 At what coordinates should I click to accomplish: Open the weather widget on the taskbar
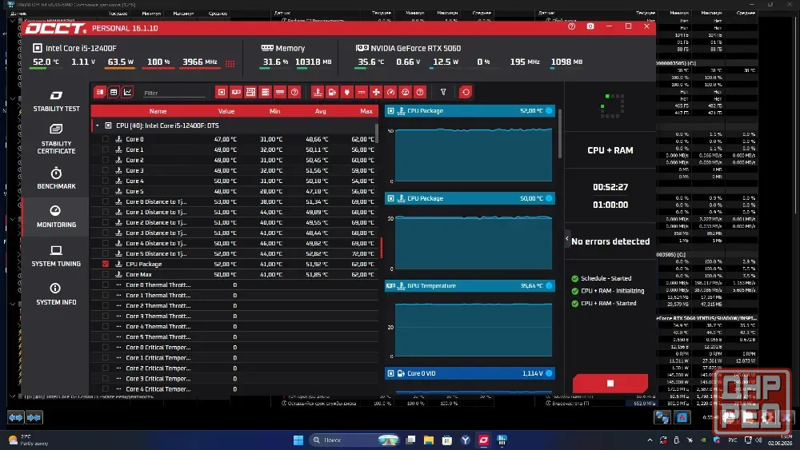tap(30, 440)
